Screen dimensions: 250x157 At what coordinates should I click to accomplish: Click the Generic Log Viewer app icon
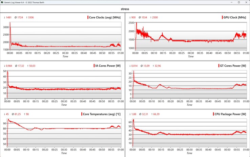(x=2, y=2)
